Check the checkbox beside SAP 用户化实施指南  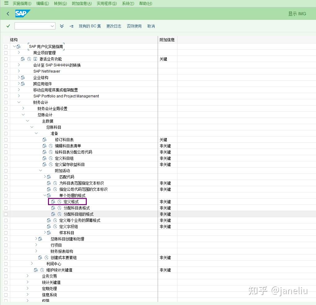[x=5, y=46]
